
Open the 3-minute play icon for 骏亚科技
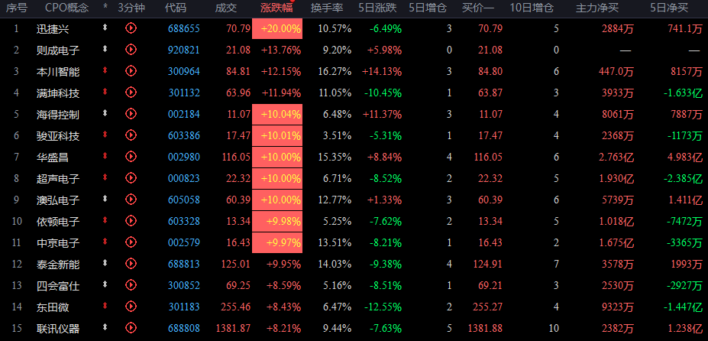pos(131,135)
